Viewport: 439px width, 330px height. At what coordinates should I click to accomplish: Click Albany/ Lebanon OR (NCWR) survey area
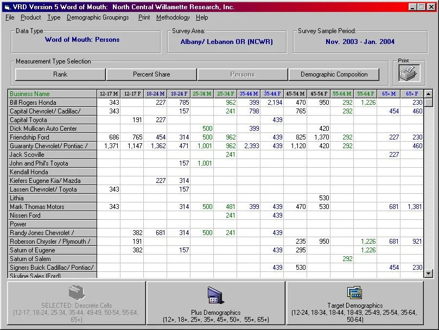point(226,42)
